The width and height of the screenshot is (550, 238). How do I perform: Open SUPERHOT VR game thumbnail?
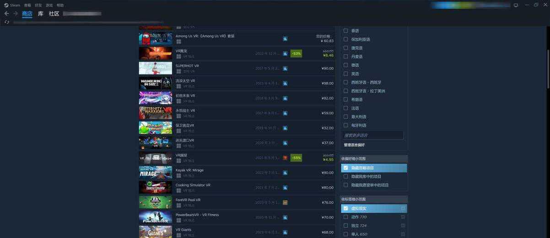(x=156, y=68)
